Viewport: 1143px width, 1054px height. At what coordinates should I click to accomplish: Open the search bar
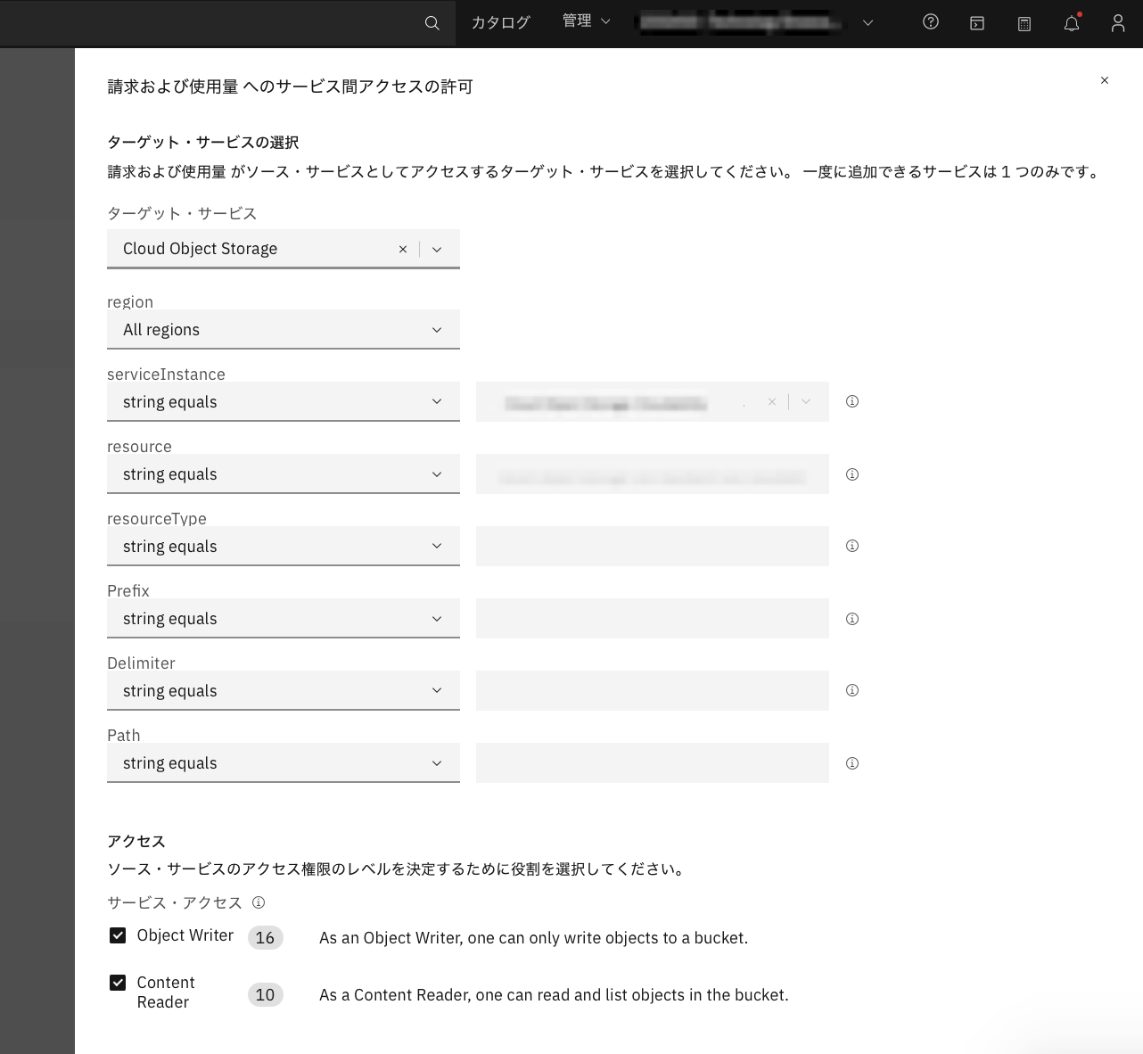(432, 23)
